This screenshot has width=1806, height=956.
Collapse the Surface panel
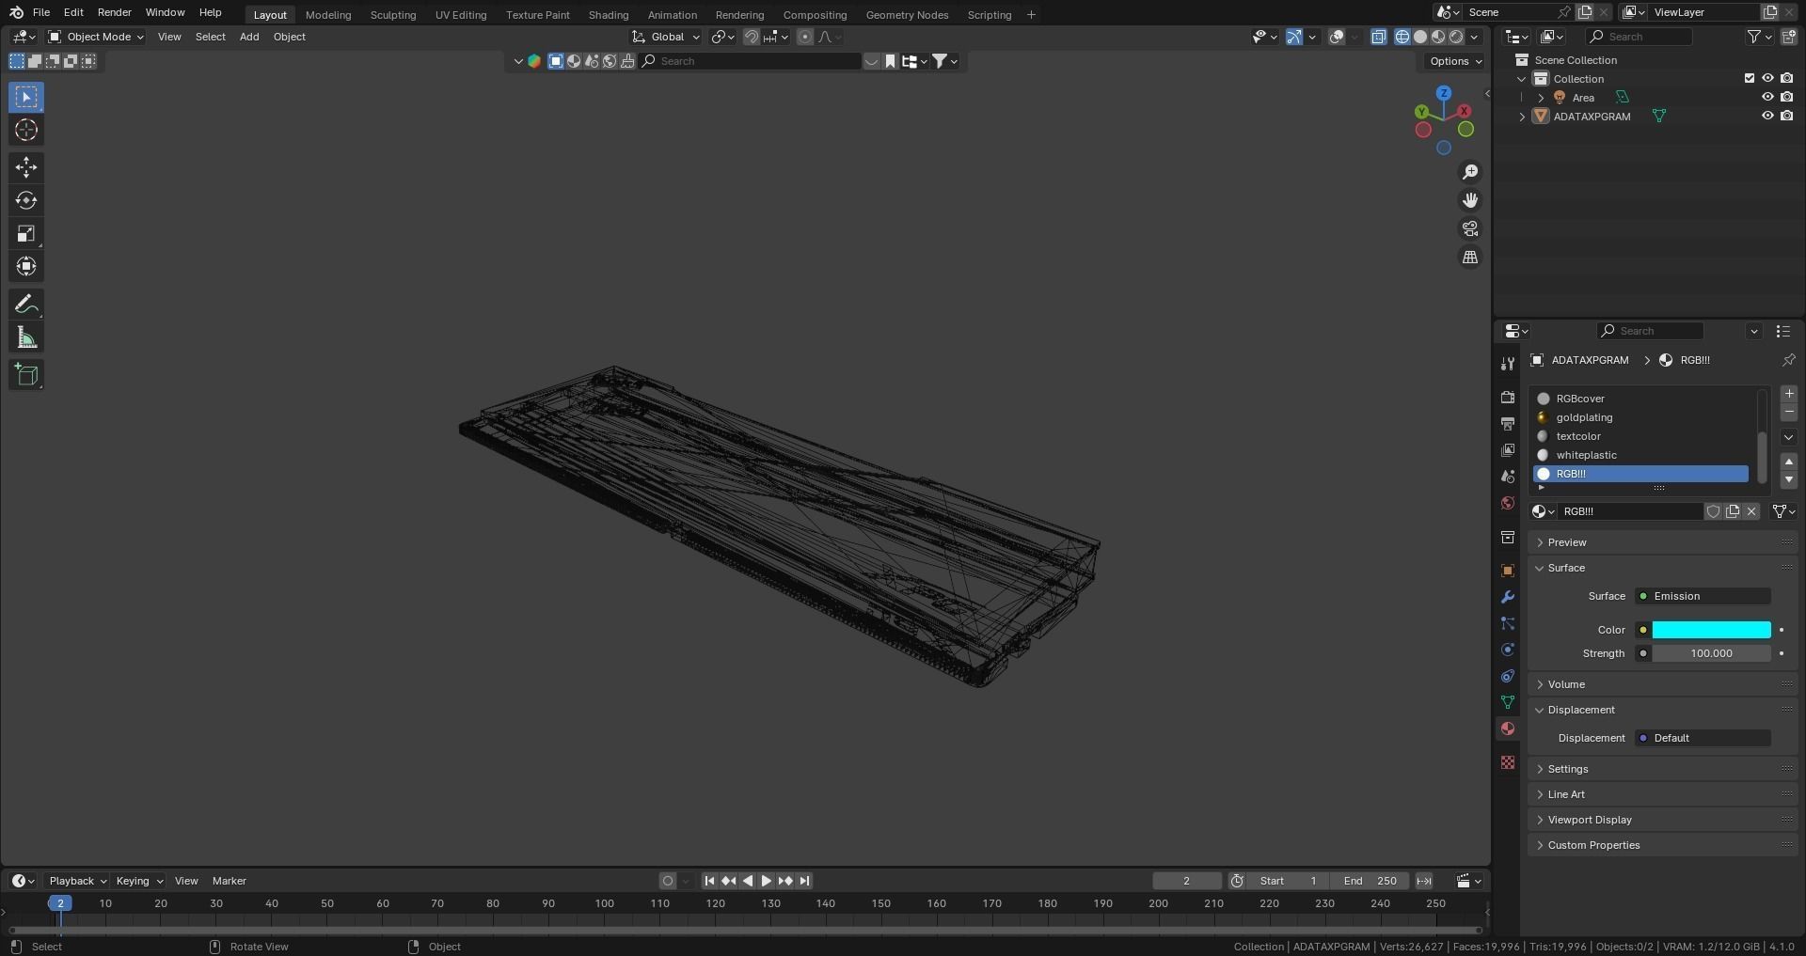click(1566, 568)
